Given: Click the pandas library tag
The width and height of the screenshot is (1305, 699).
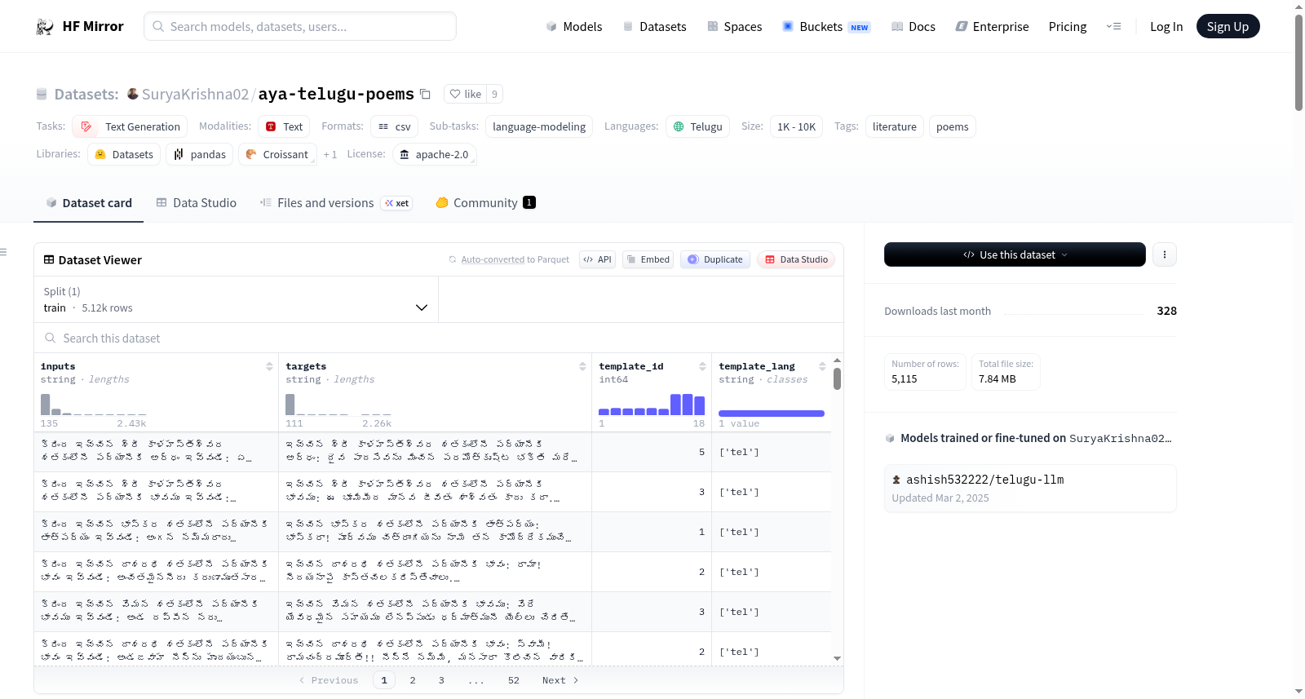Looking at the screenshot, I should click(200, 154).
